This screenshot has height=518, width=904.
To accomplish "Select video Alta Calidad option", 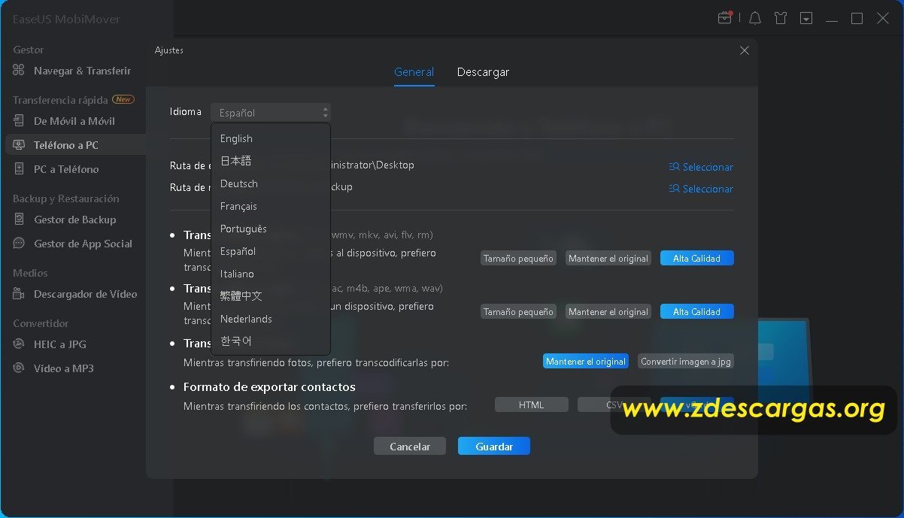I will point(696,259).
